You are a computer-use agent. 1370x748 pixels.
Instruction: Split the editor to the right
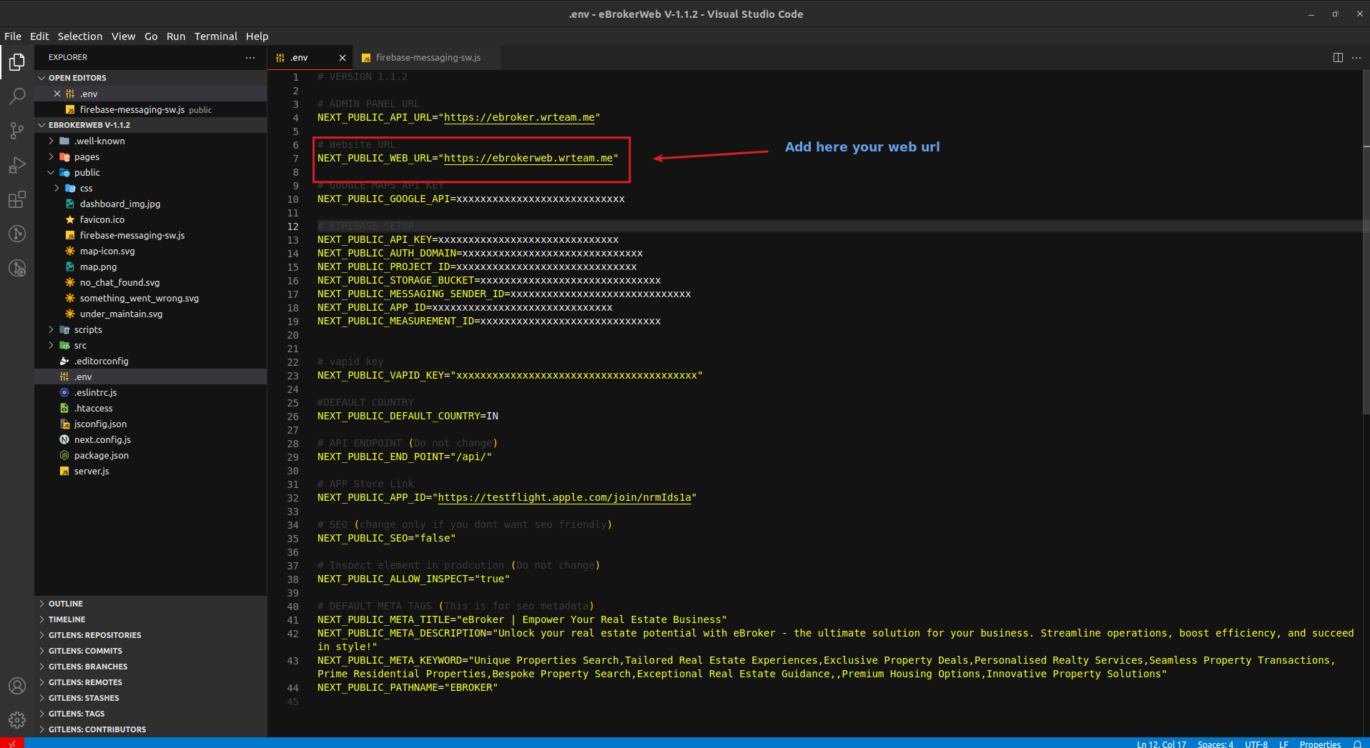[1338, 57]
